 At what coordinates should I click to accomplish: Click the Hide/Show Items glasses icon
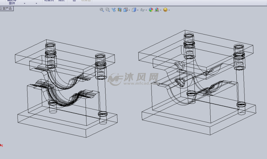pos(142,10)
